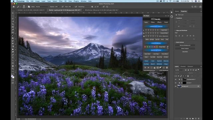Toggle lock image pixels brush icon
The width and height of the screenshot is (213, 120).
pos(181,76)
